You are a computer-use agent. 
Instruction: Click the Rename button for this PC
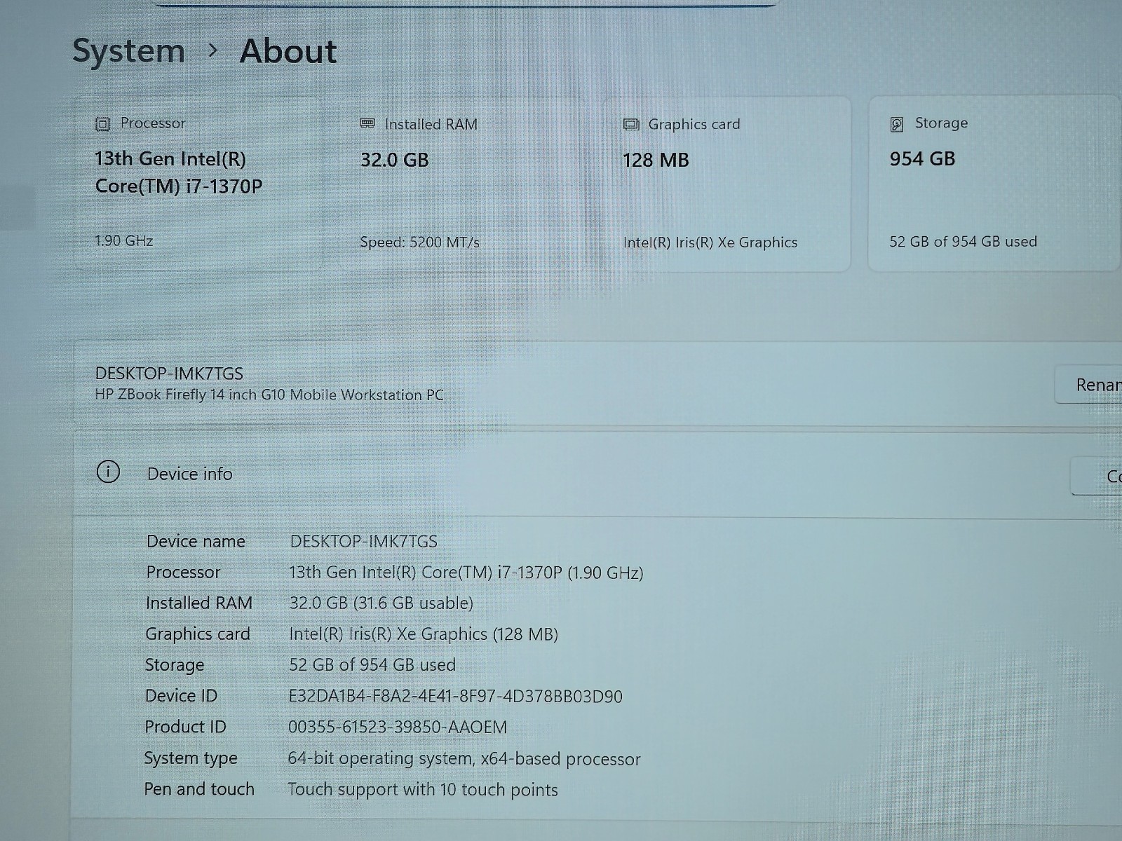[1089, 384]
